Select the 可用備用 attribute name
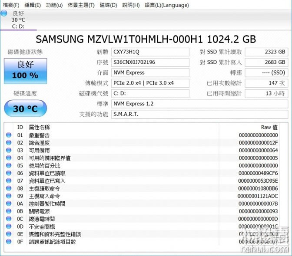The image size is (292, 256). pos(39,151)
